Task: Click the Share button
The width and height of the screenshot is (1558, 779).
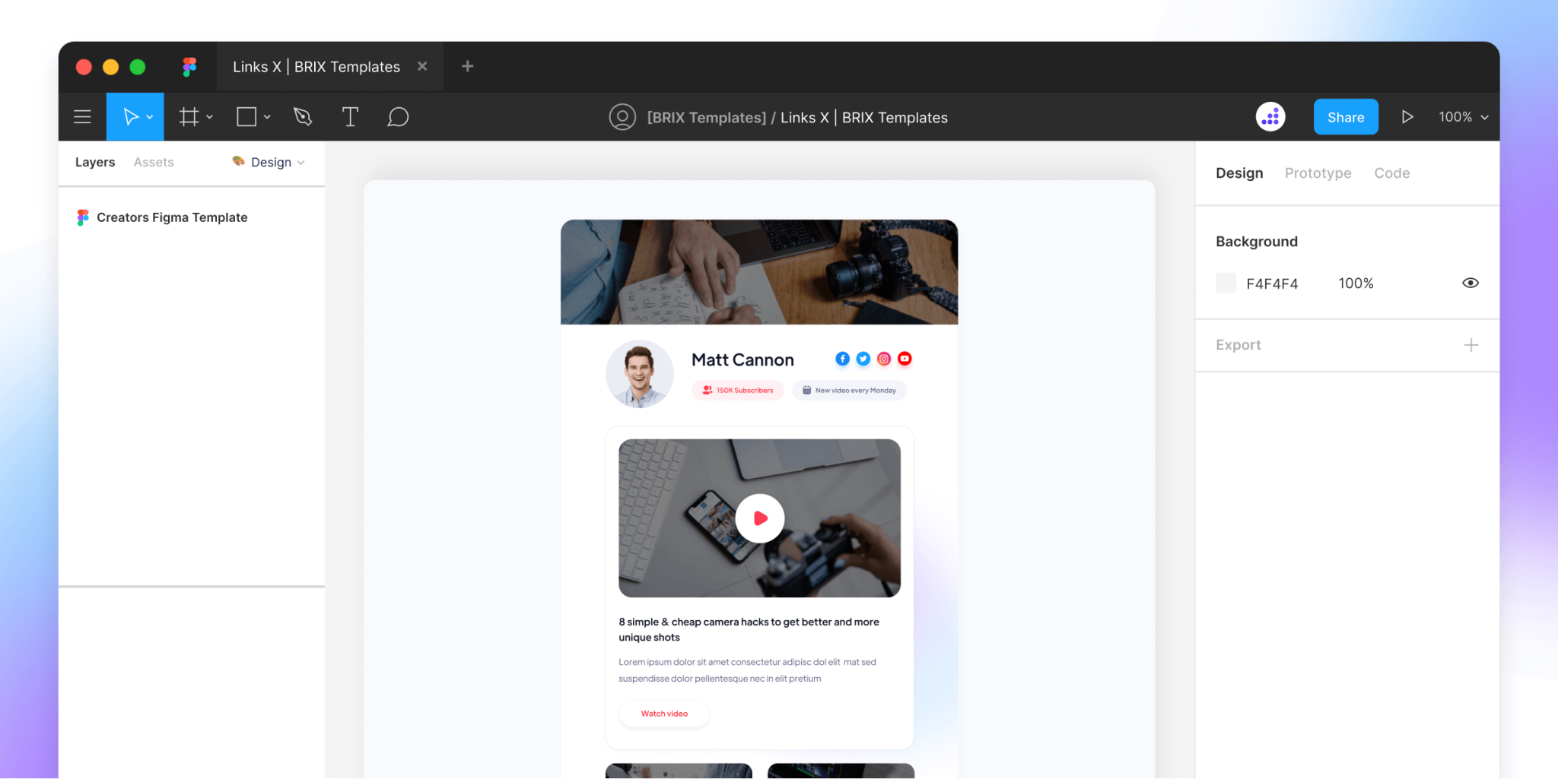Action: [1345, 116]
